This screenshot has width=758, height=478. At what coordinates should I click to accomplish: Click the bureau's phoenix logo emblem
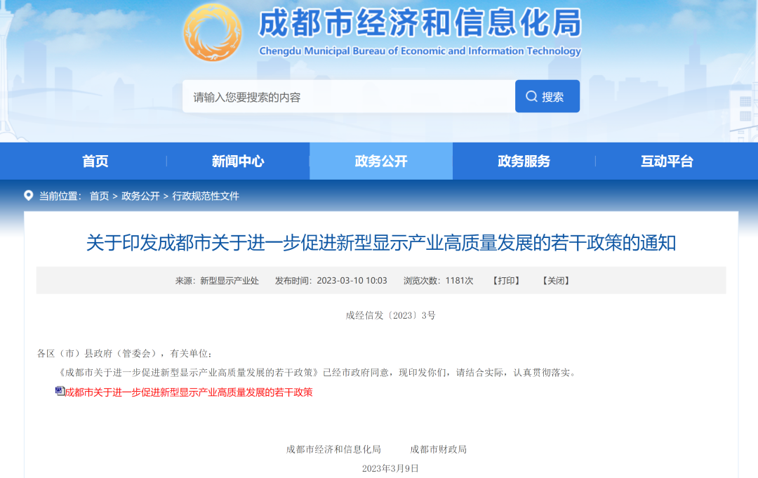point(211,32)
